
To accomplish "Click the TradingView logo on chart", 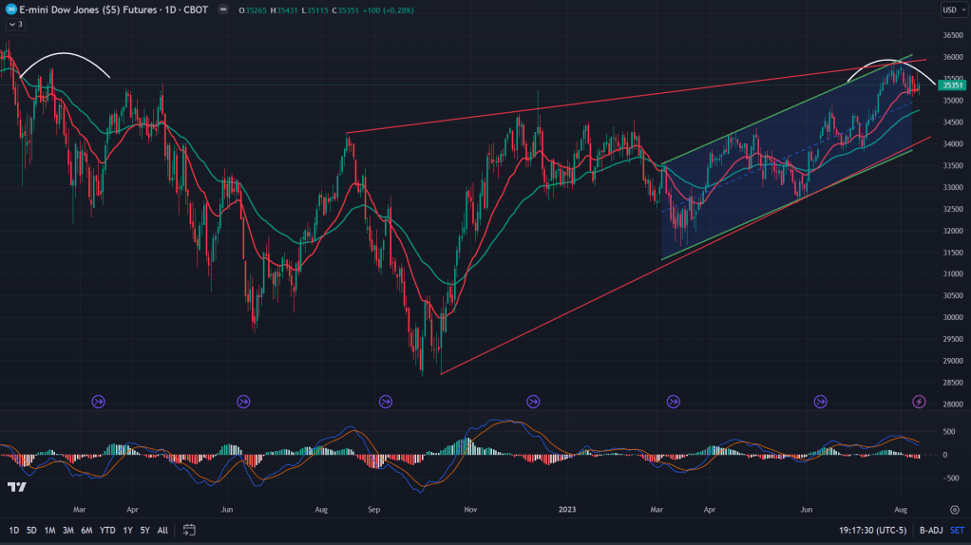I will pos(16,487).
